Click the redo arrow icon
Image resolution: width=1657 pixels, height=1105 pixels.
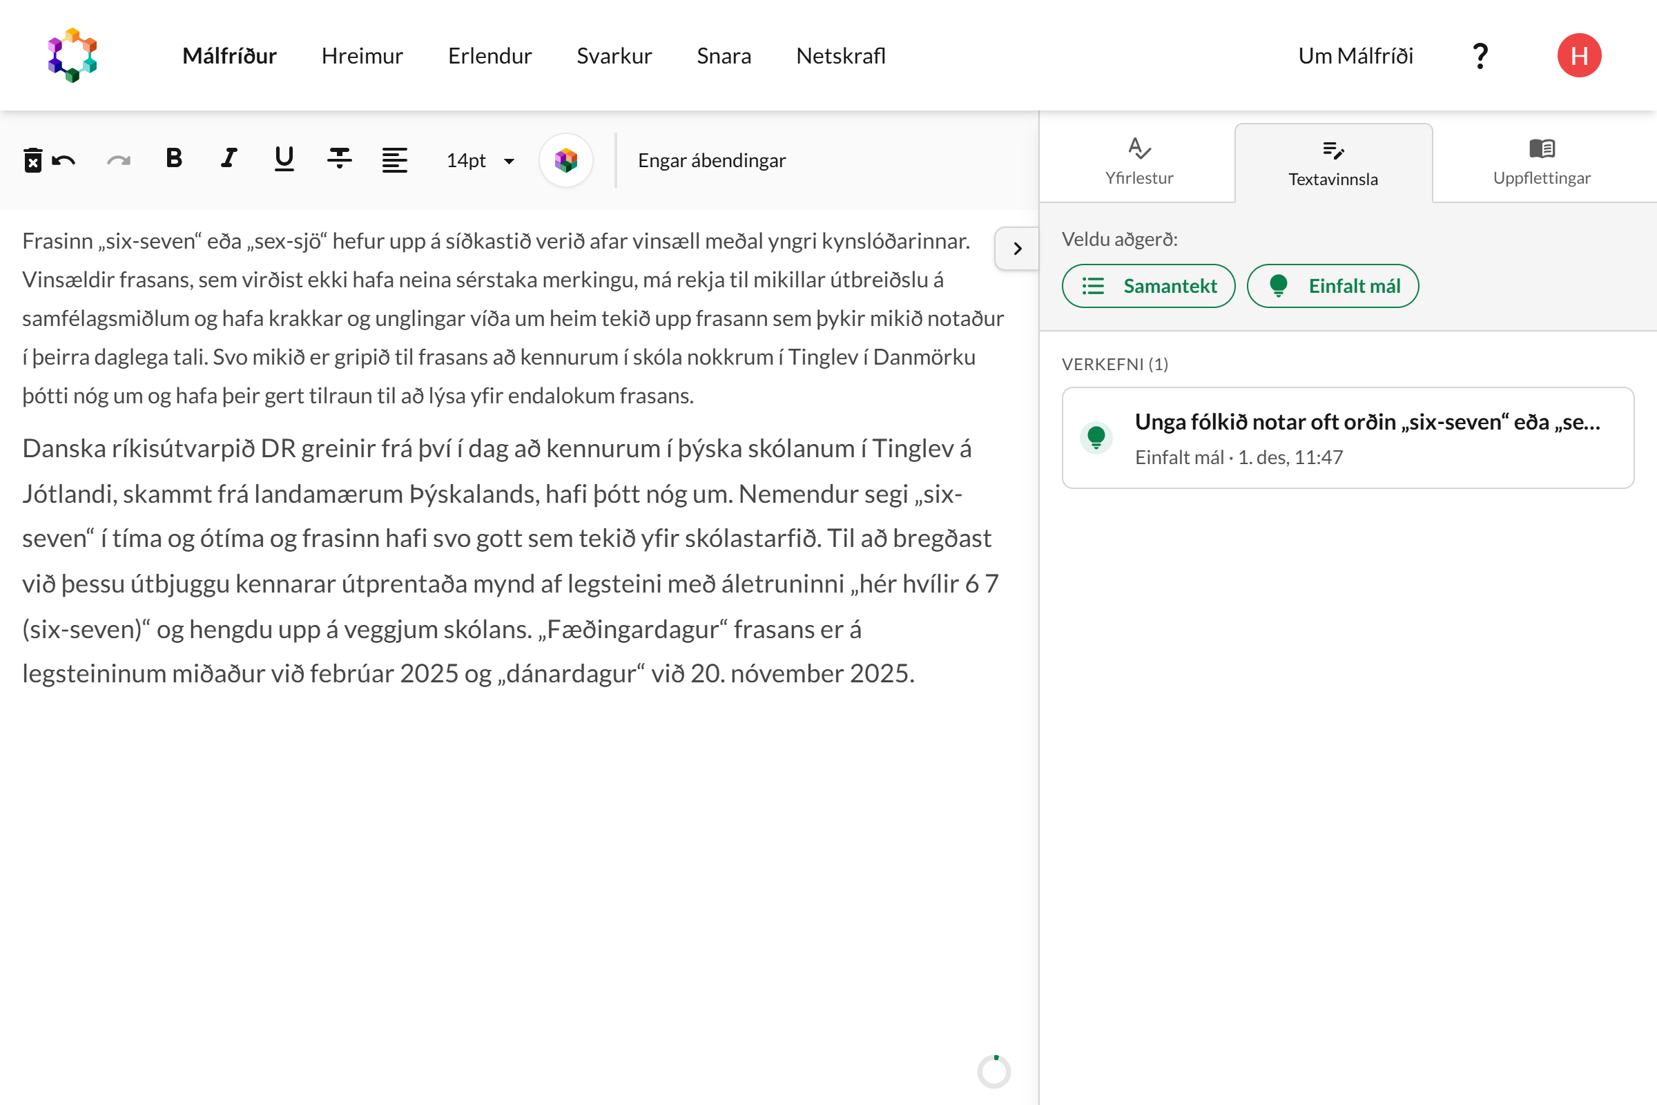coord(118,161)
